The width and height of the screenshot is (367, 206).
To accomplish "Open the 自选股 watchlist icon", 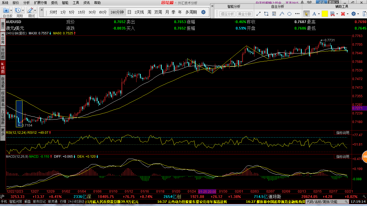I will coord(6,10).
